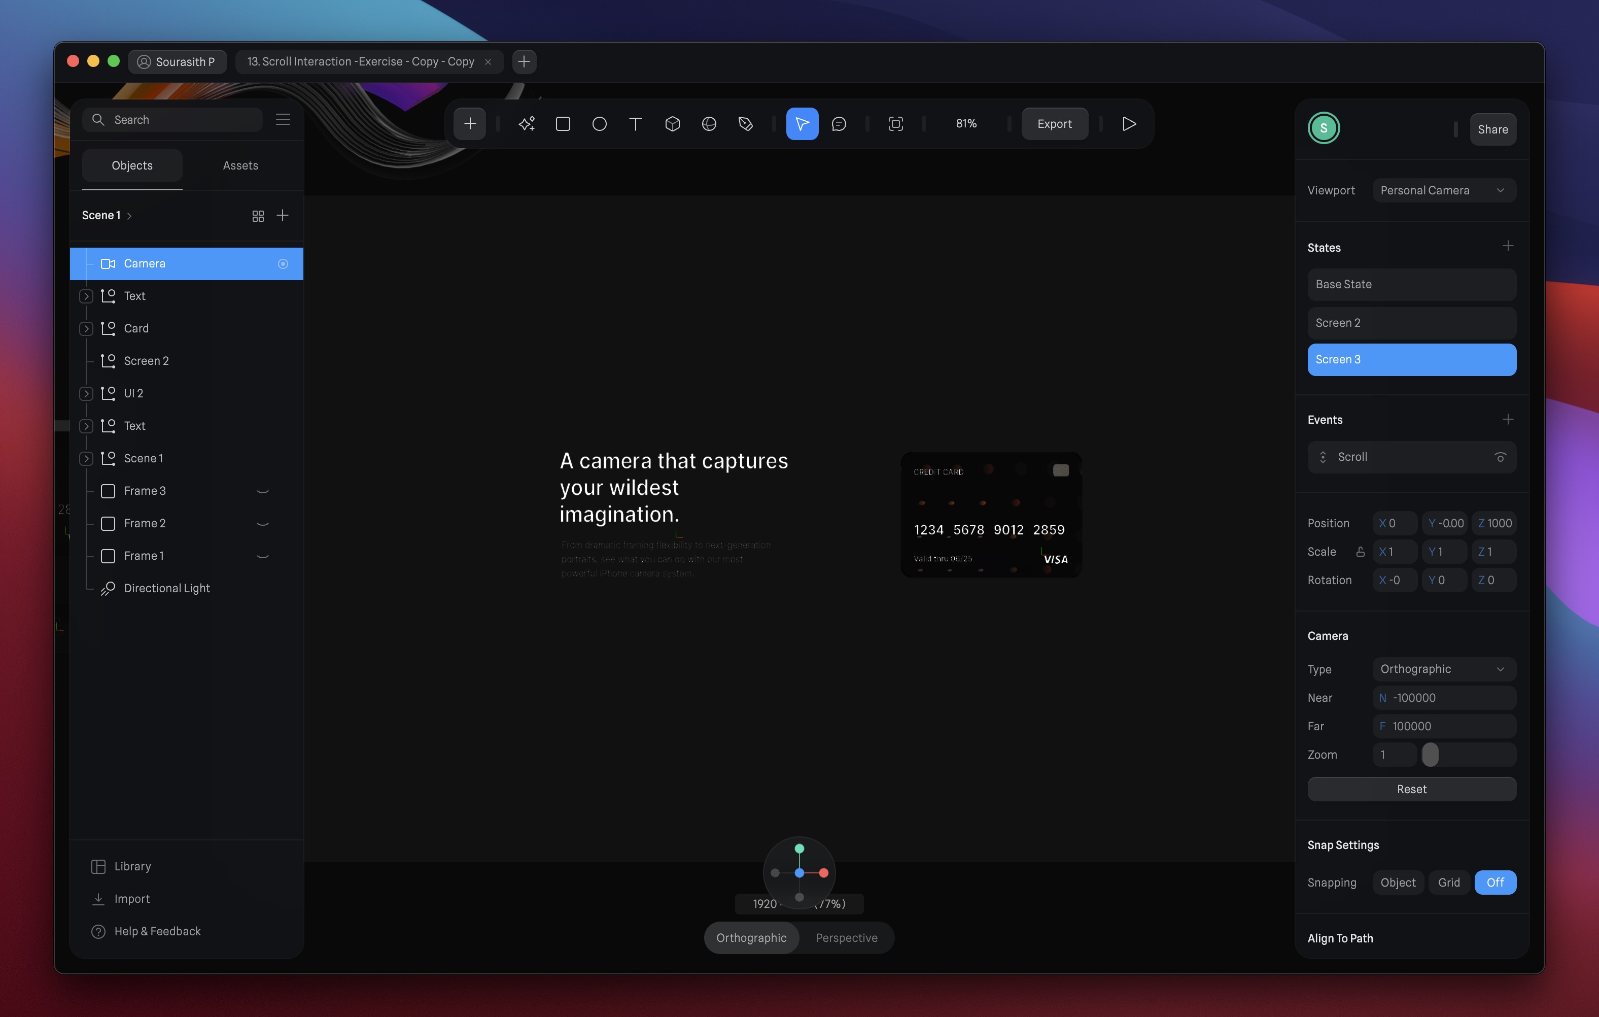Screen dimensions: 1599x1017
Task: Select the Screen 2 state
Action: [x=1411, y=323]
